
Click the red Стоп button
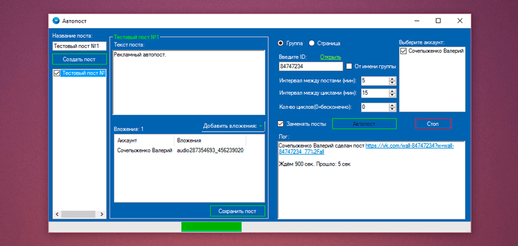click(x=433, y=124)
